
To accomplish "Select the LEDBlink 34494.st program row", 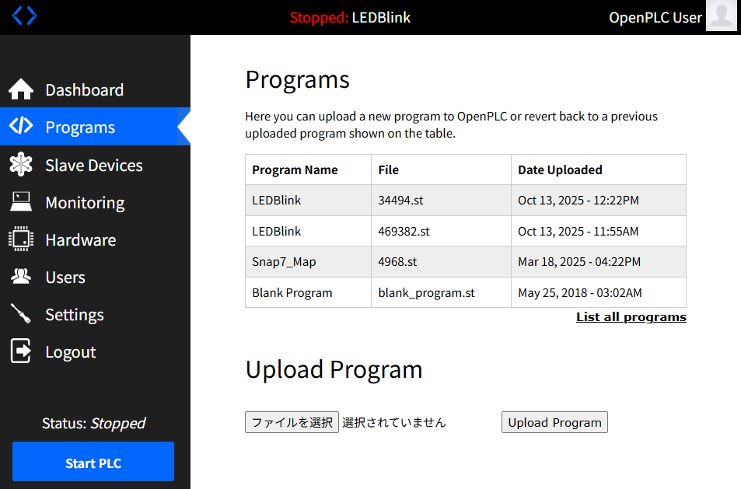I will (x=465, y=201).
